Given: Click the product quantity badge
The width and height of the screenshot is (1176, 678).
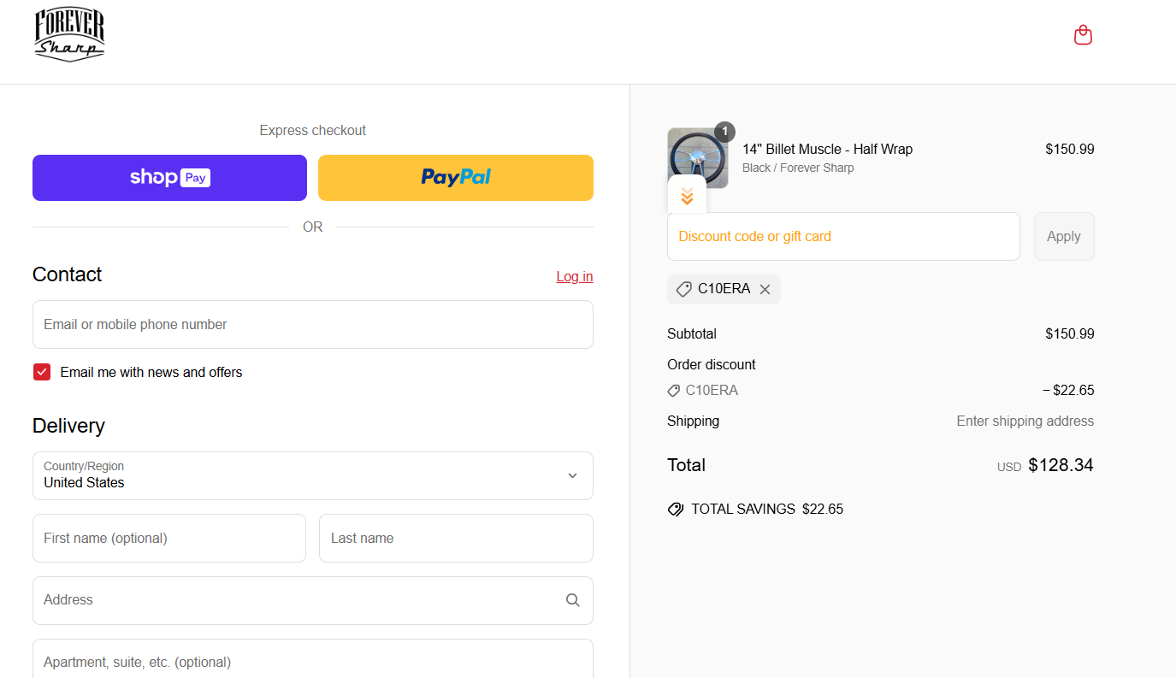Looking at the screenshot, I should [724, 132].
